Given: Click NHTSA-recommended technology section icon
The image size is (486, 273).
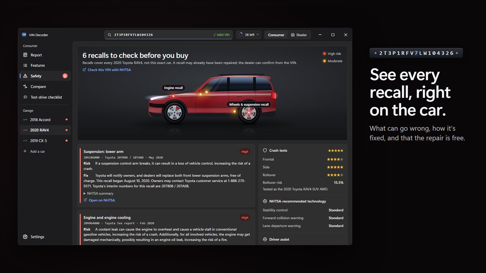Looking at the screenshot, I should point(265,201).
